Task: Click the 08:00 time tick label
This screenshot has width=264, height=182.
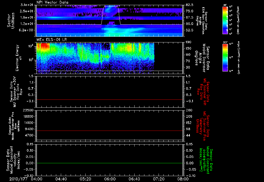Action: coord(183,179)
